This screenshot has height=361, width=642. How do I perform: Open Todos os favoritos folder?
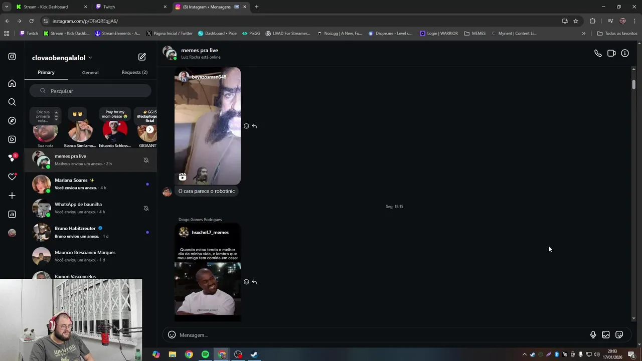[617, 34]
